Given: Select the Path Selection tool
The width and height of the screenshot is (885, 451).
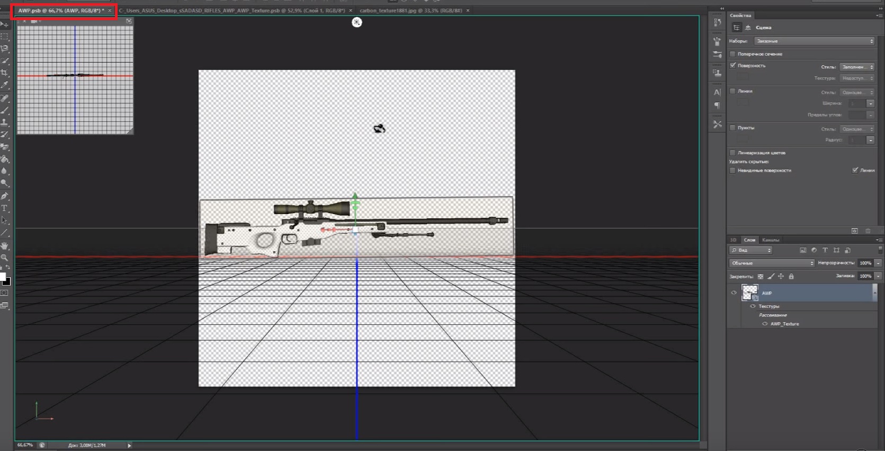Looking at the screenshot, I should click(x=4, y=220).
